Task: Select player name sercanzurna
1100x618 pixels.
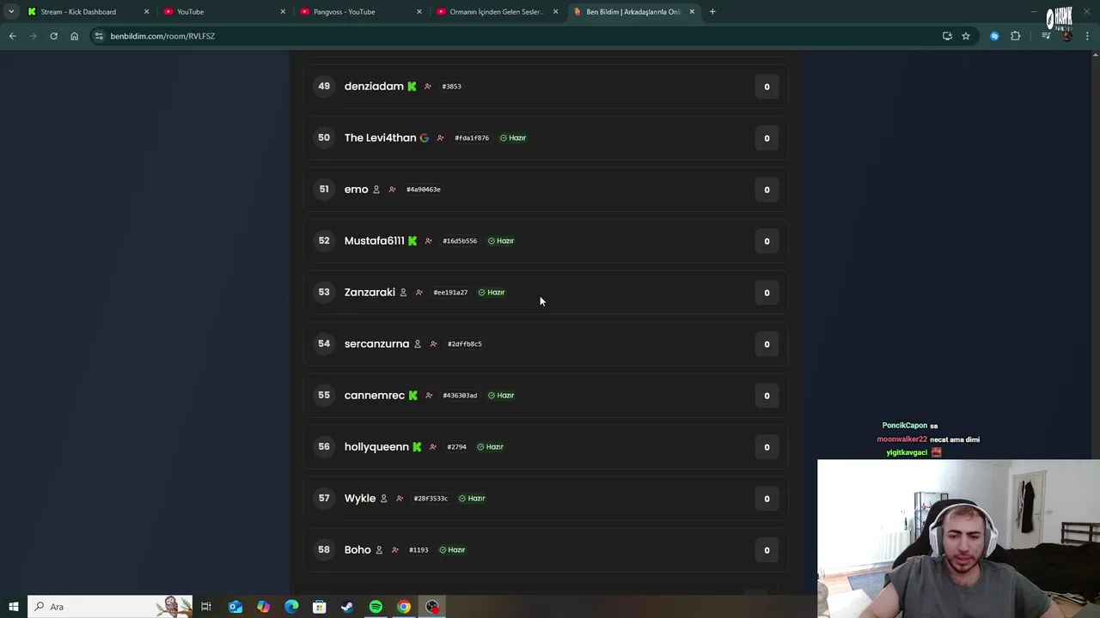Action: tap(376, 343)
